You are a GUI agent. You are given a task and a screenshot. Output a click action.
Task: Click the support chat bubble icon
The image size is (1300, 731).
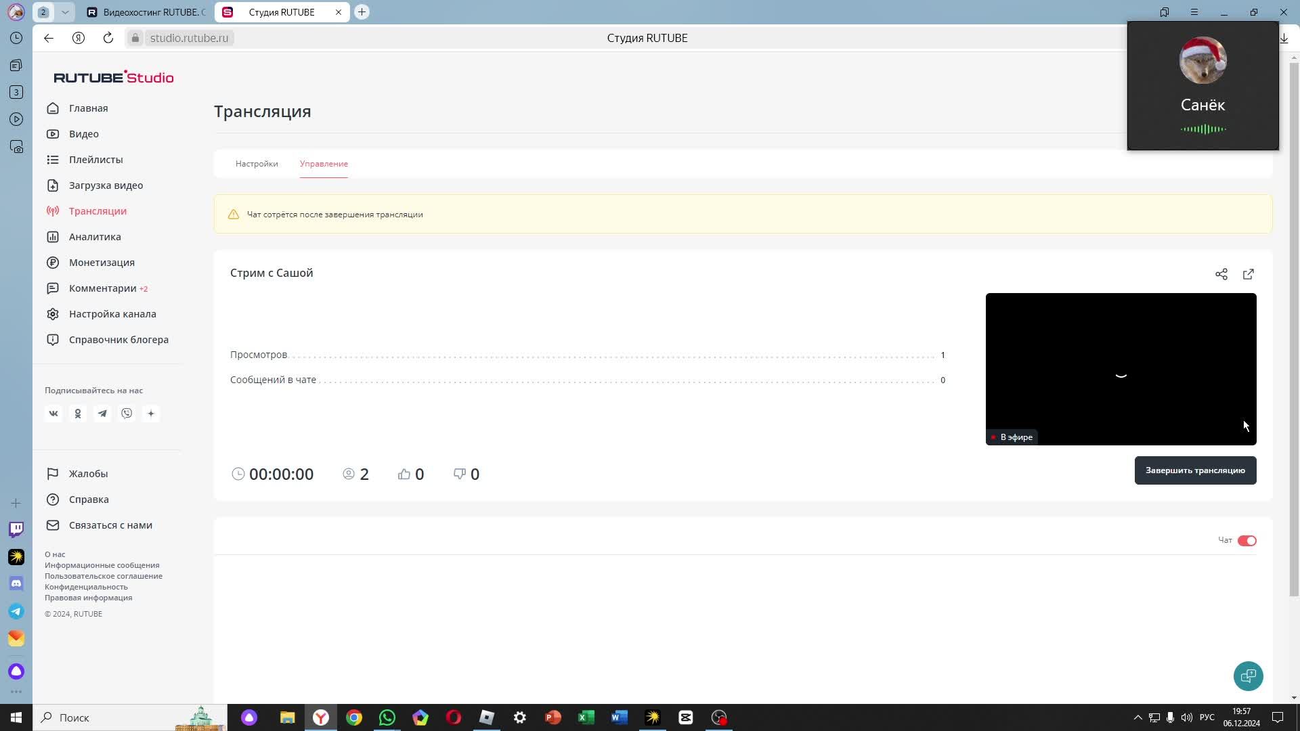[x=1248, y=675]
